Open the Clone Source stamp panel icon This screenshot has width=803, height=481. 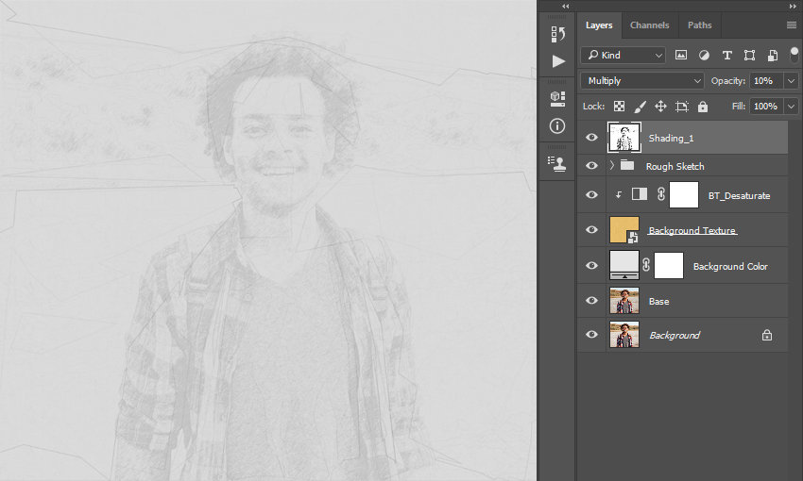557,163
